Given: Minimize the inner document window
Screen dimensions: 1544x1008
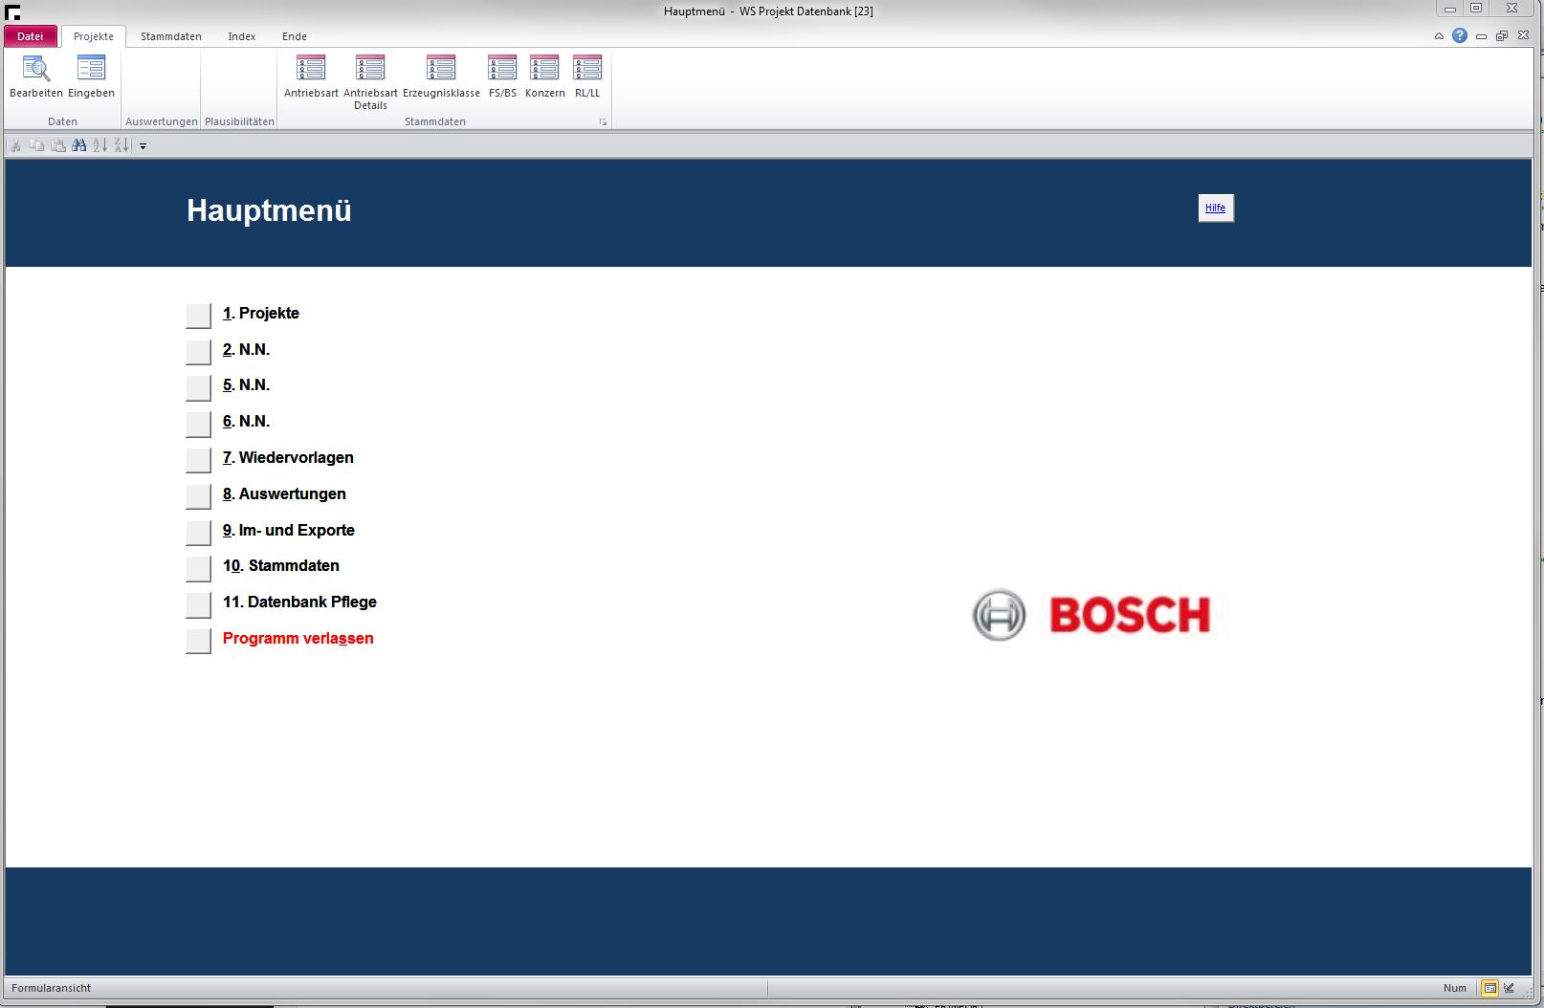Looking at the screenshot, I should coord(1481,35).
